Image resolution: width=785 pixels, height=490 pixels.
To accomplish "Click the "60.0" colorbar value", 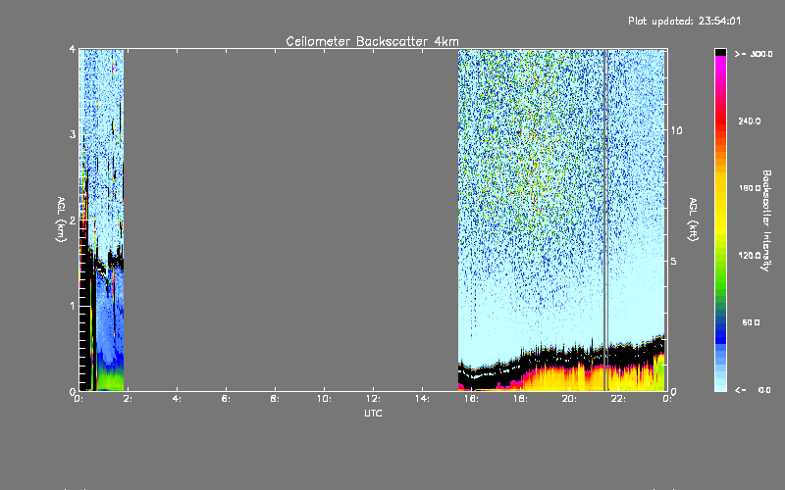I will [x=751, y=322].
